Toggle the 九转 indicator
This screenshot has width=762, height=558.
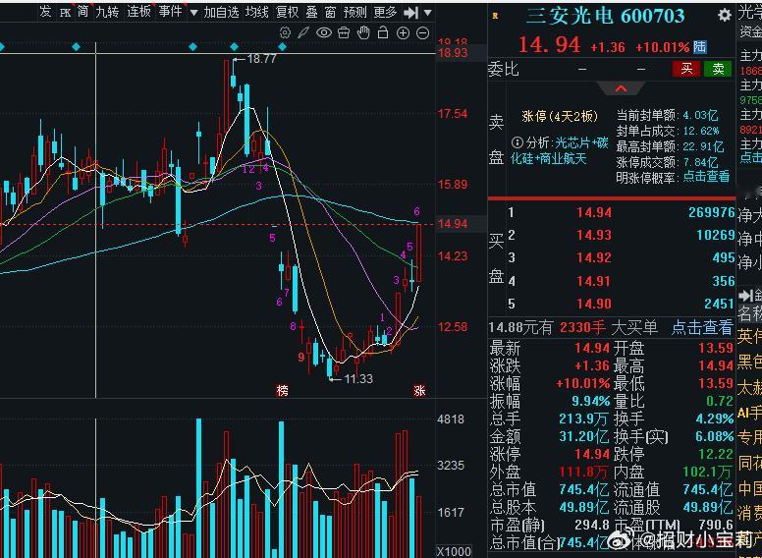click(107, 12)
